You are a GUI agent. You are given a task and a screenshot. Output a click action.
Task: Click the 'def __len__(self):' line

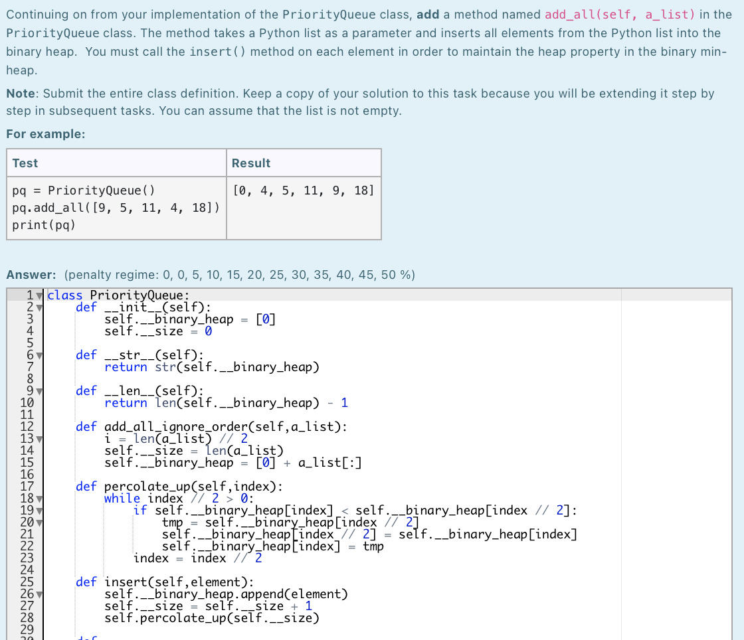pyautogui.click(x=139, y=390)
